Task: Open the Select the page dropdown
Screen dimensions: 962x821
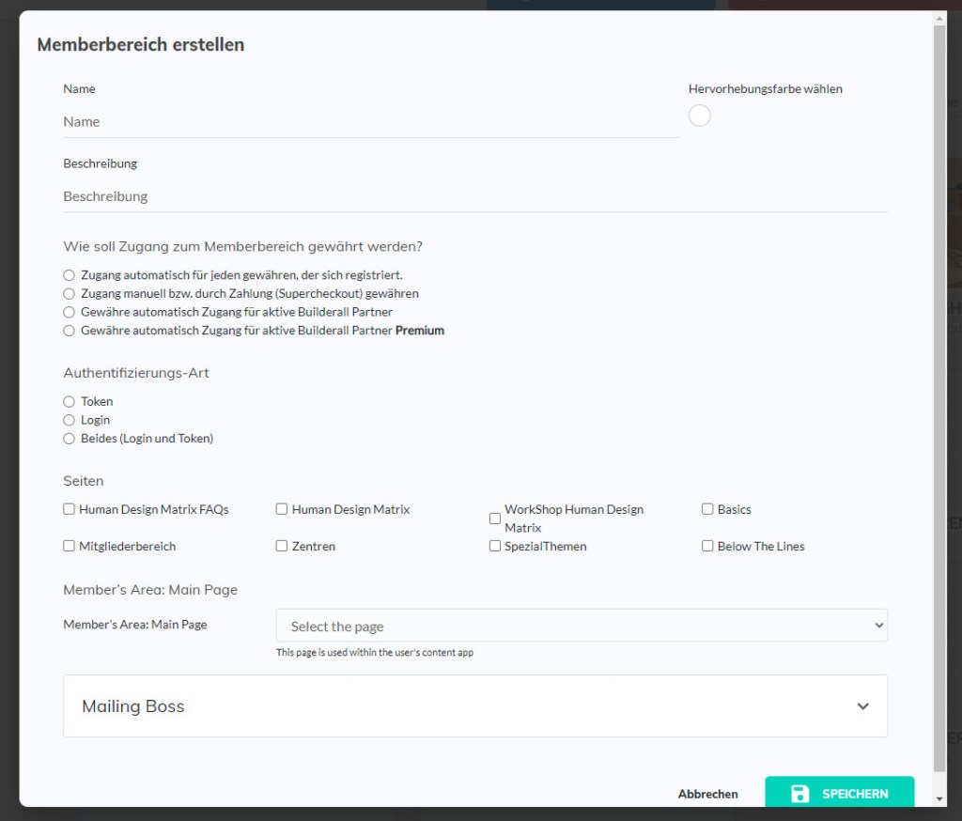Action: (x=582, y=626)
